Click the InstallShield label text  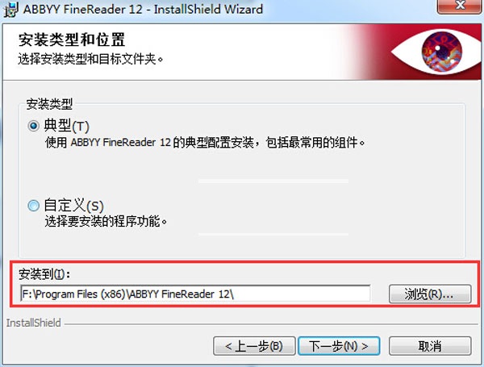click(x=34, y=323)
